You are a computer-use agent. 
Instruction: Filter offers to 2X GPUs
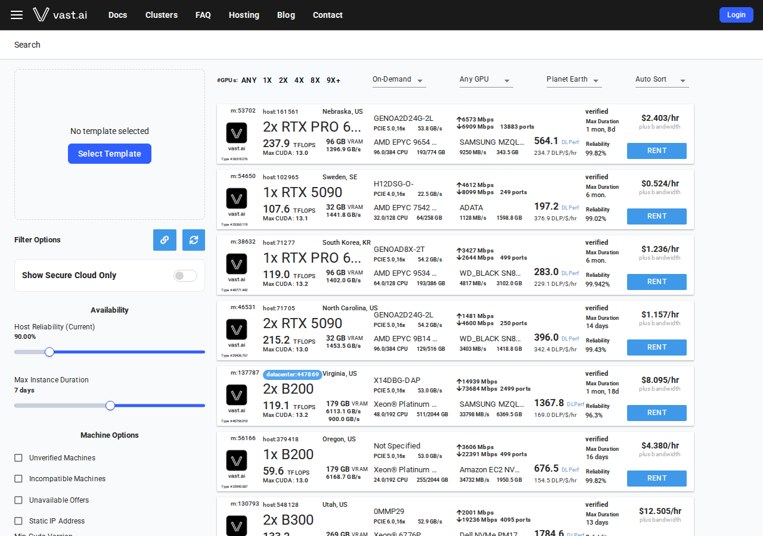pyautogui.click(x=283, y=80)
